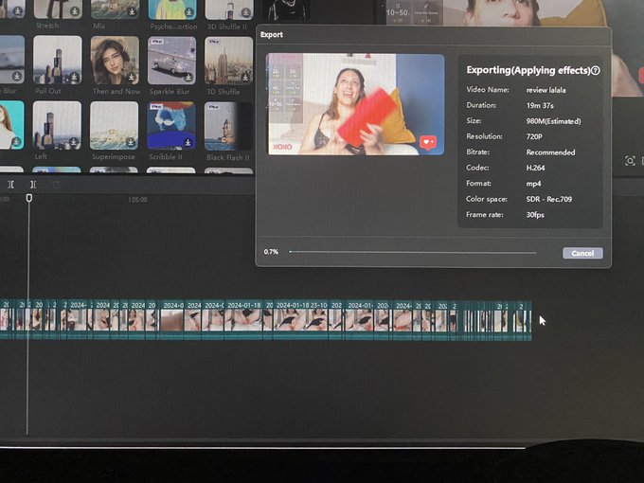Click the trim right of playhead tool
644x483 pixels.
(33, 185)
